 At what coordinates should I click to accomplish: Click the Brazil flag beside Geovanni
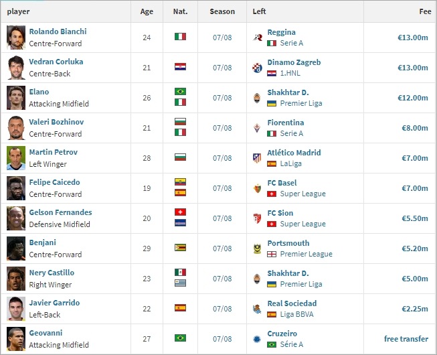click(180, 339)
